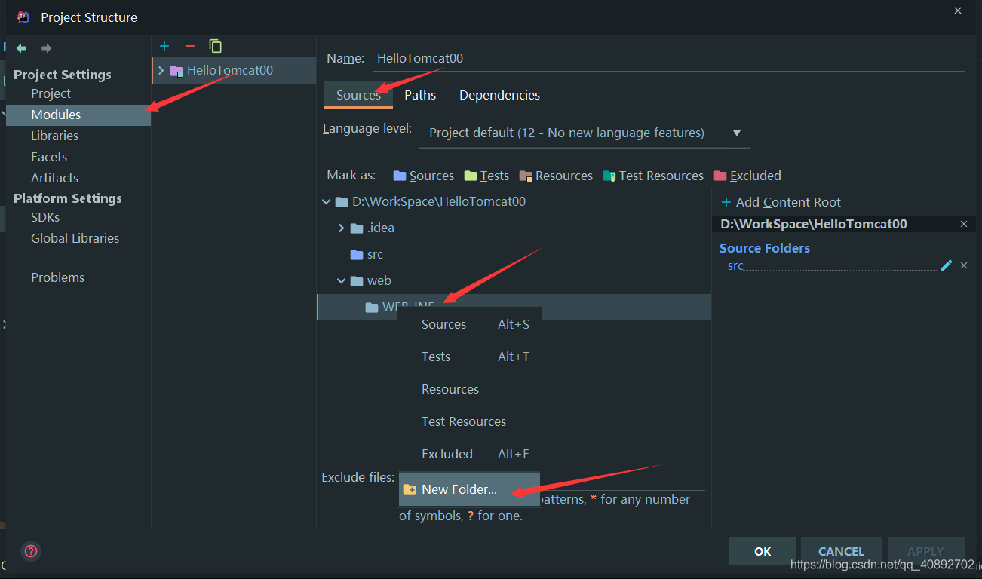The width and height of the screenshot is (982, 579).
Task: Click the CANCEL button
Action: pyautogui.click(x=841, y=551)
